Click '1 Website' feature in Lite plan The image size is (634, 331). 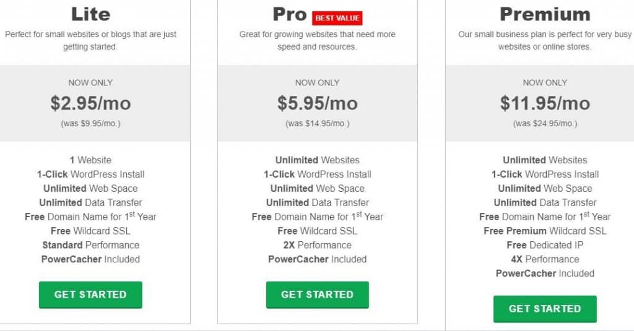pos(90,160)
